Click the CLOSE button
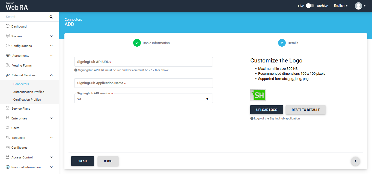The image size is (372, 174). point(108,161)
